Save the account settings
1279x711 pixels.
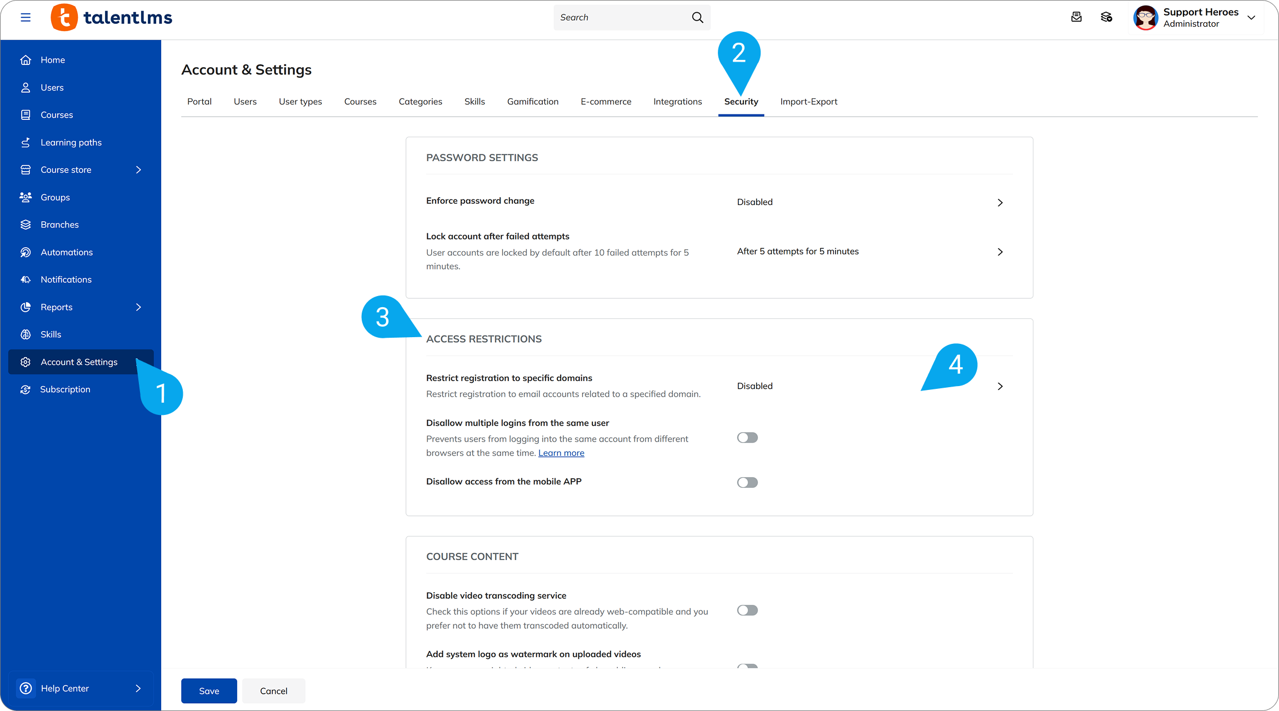click(x=208, y=690)
